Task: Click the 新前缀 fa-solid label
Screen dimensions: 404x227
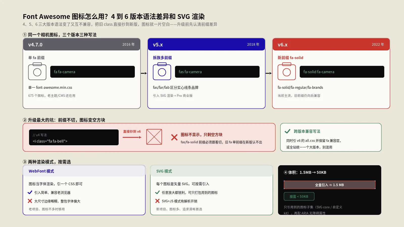Action: tap(290, 58)
